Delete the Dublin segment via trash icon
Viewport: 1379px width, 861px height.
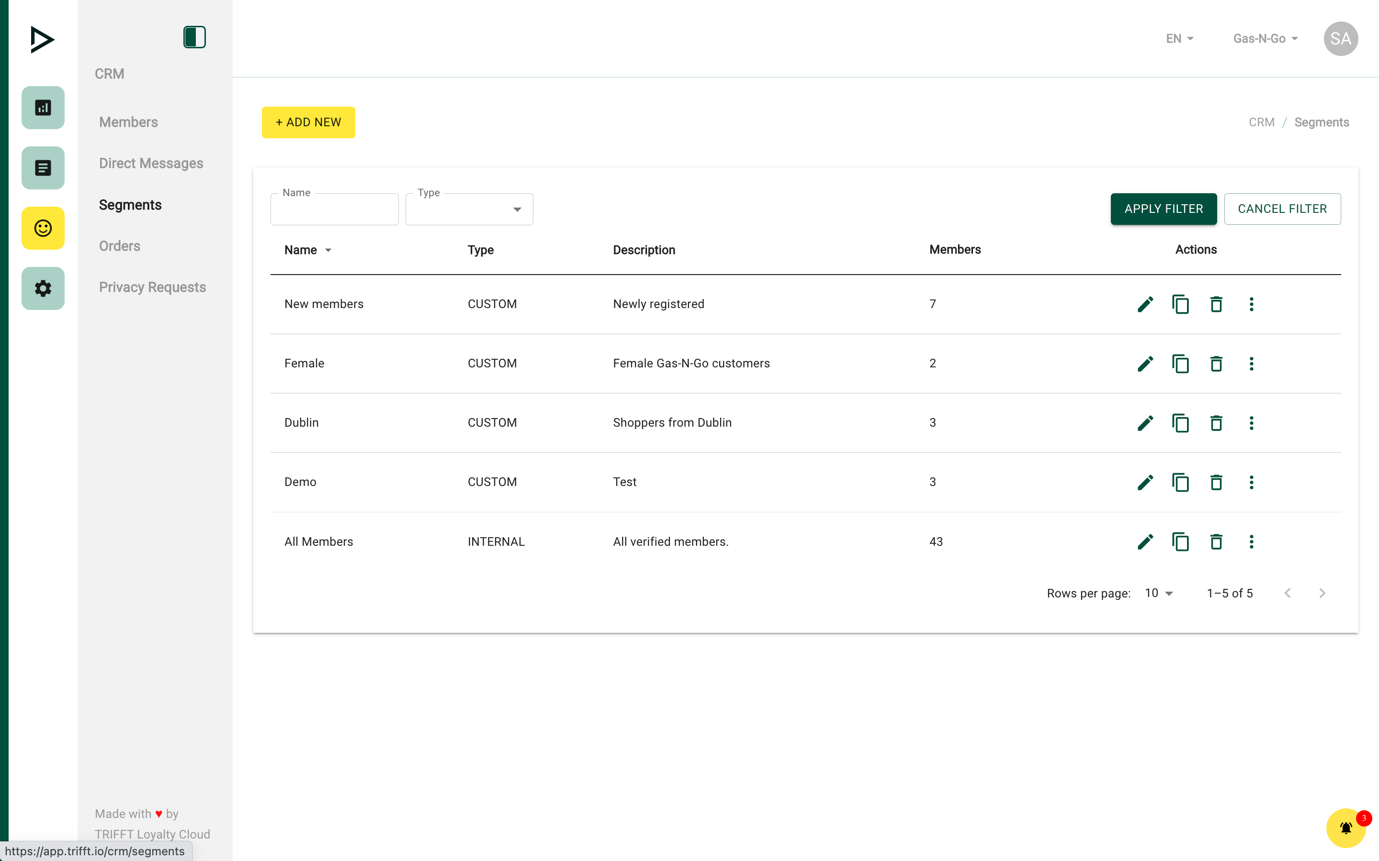pyautogui.click(x=1216, y=422)
